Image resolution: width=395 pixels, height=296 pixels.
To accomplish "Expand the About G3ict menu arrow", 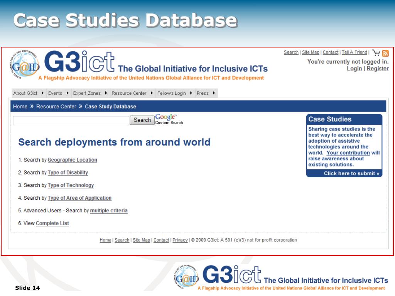I will click(x=42, y=93).
